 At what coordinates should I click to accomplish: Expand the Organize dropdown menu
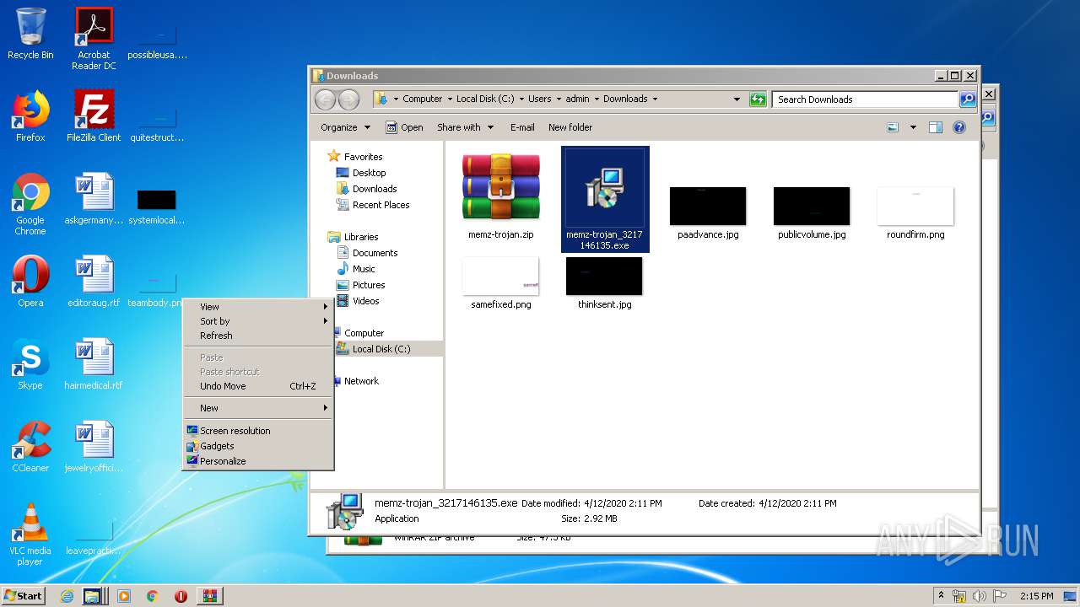tap(345, 127)
